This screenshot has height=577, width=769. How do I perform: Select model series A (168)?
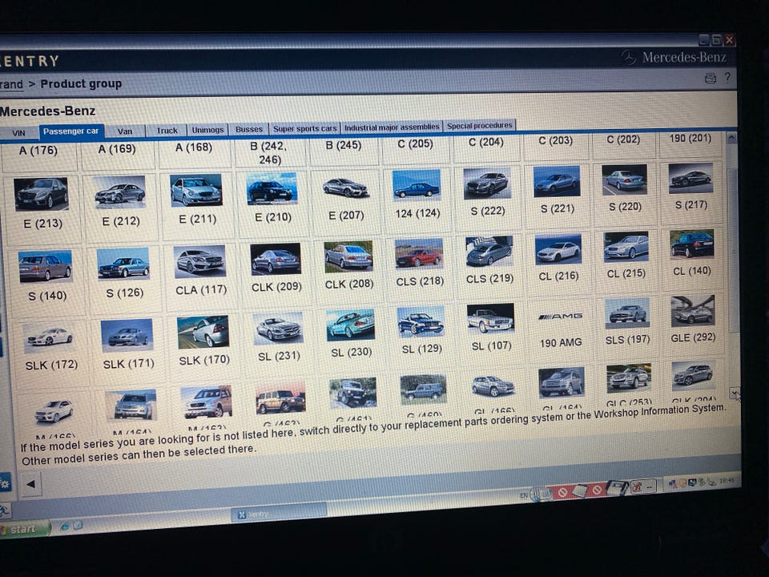click(x=194, y=147)
